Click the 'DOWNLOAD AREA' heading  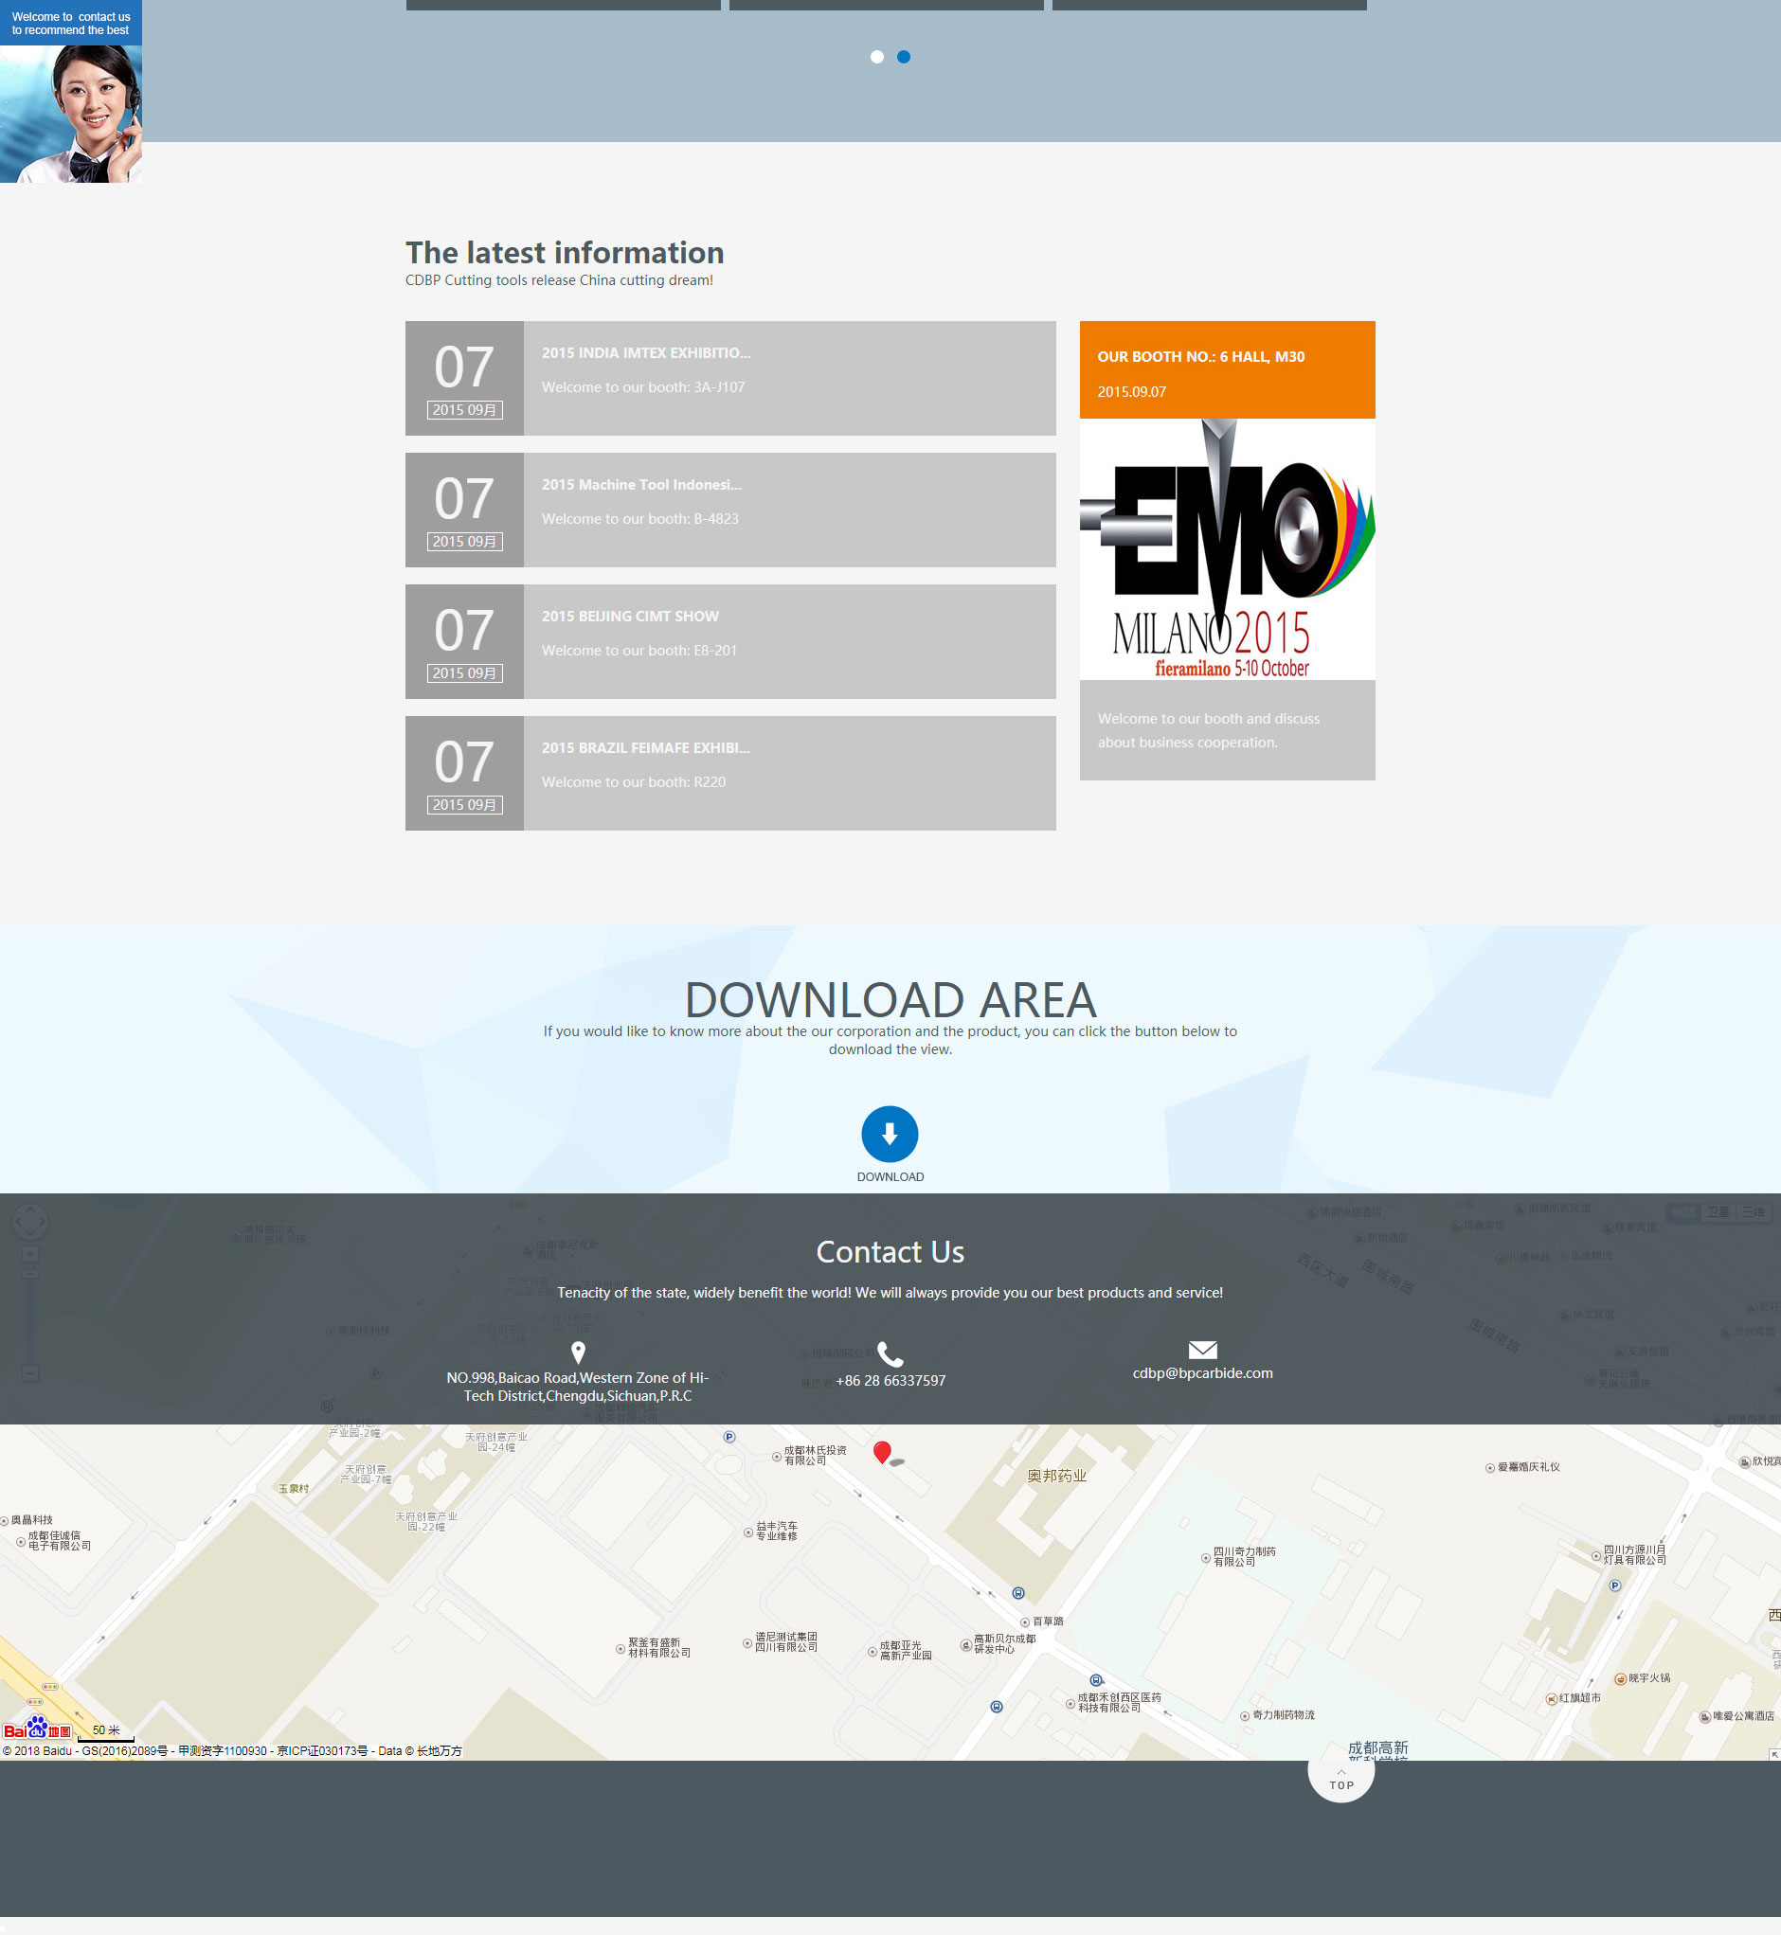coord(890,999)
